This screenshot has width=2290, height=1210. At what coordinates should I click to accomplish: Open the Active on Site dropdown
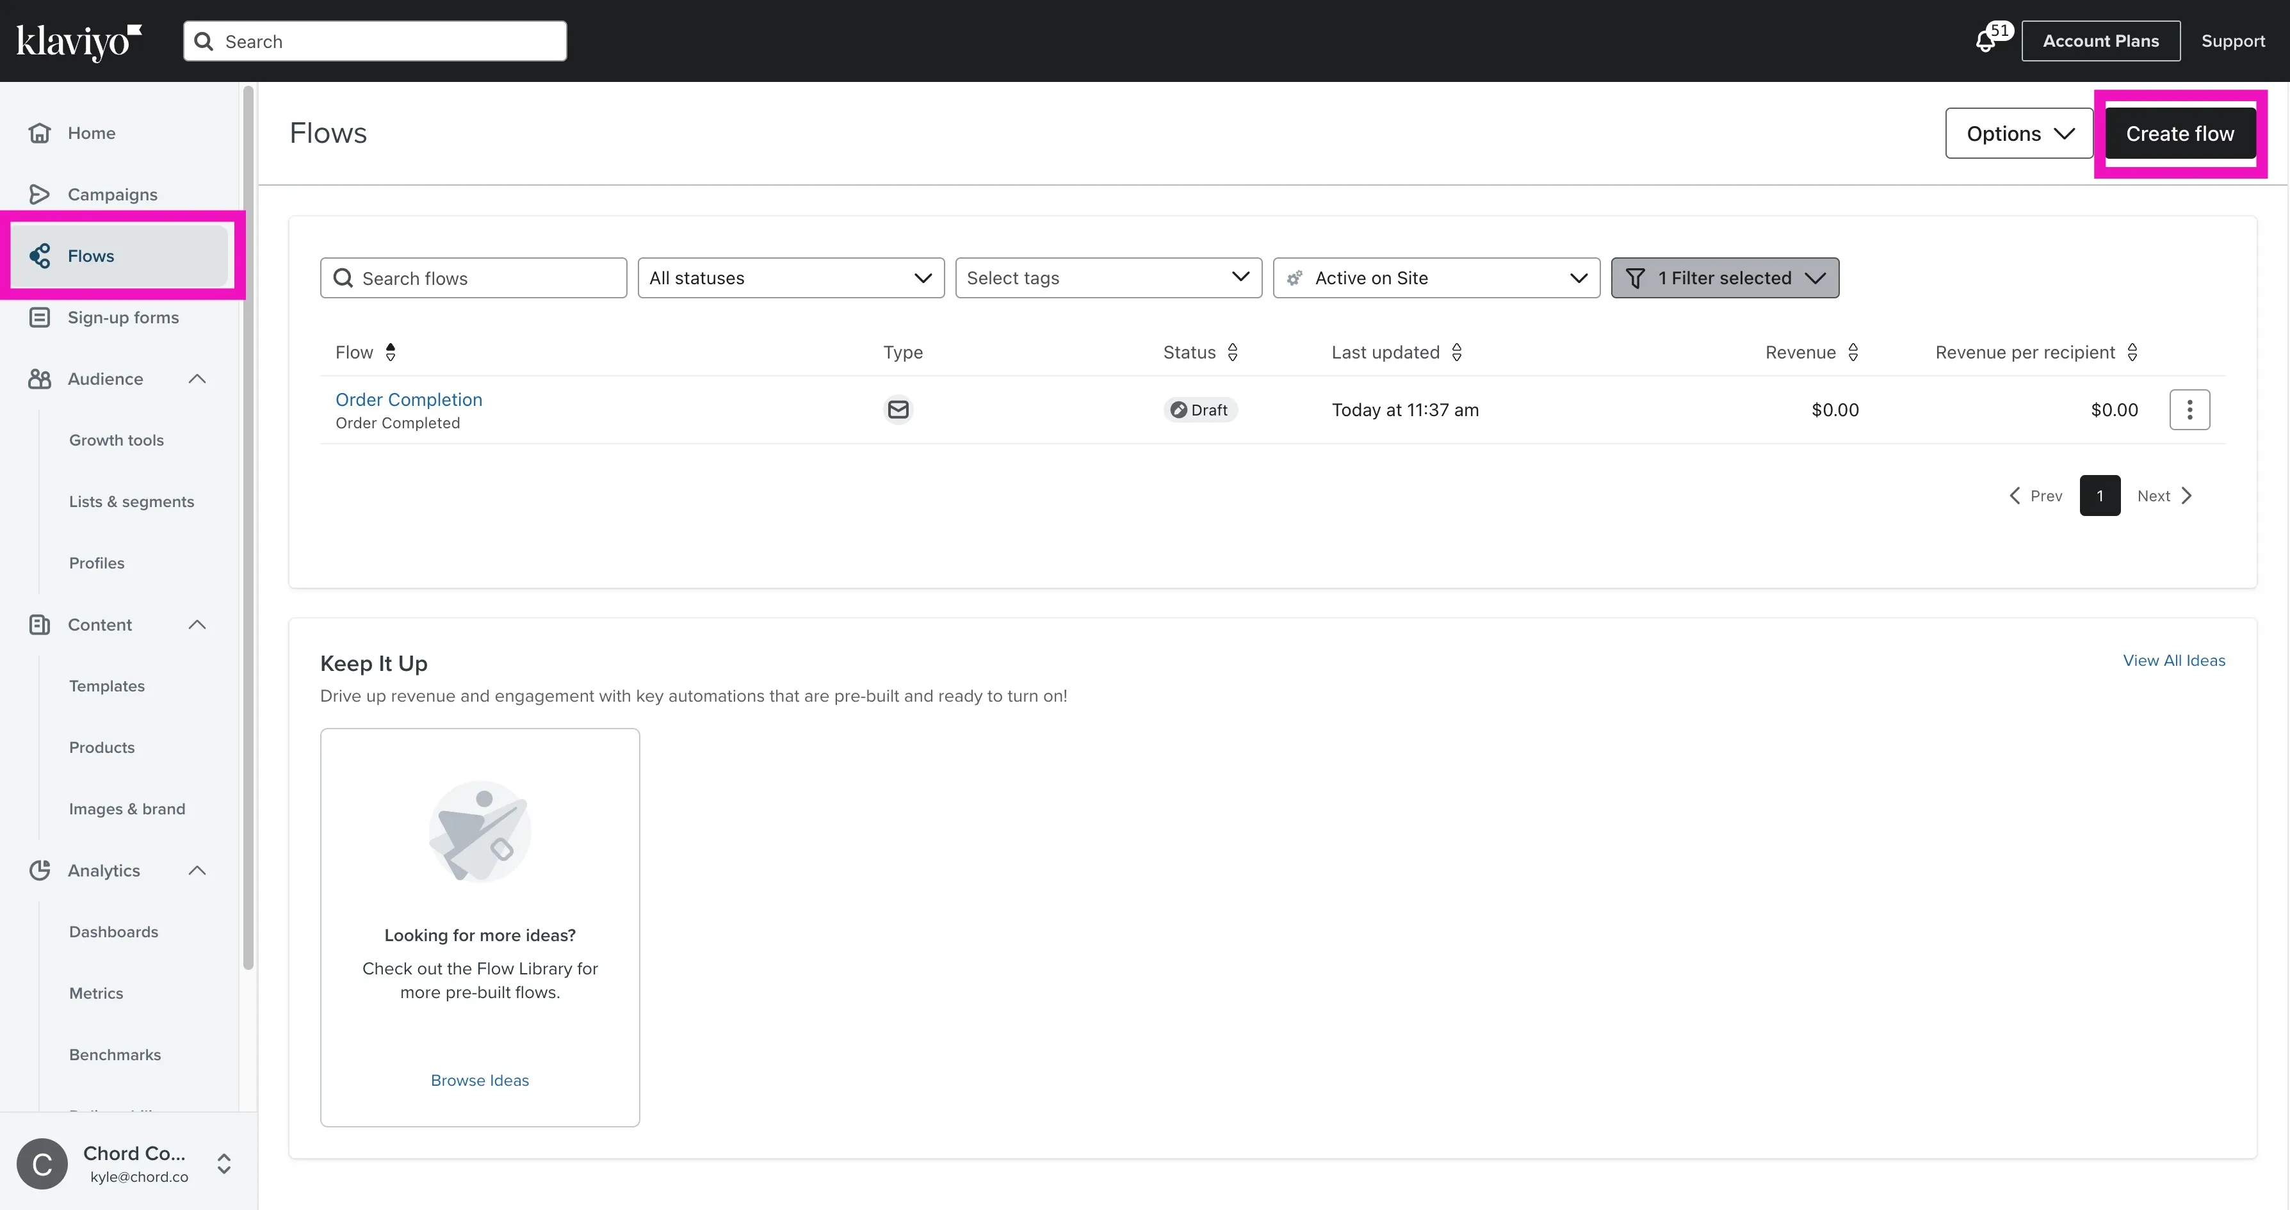(x=1436, y=278)
